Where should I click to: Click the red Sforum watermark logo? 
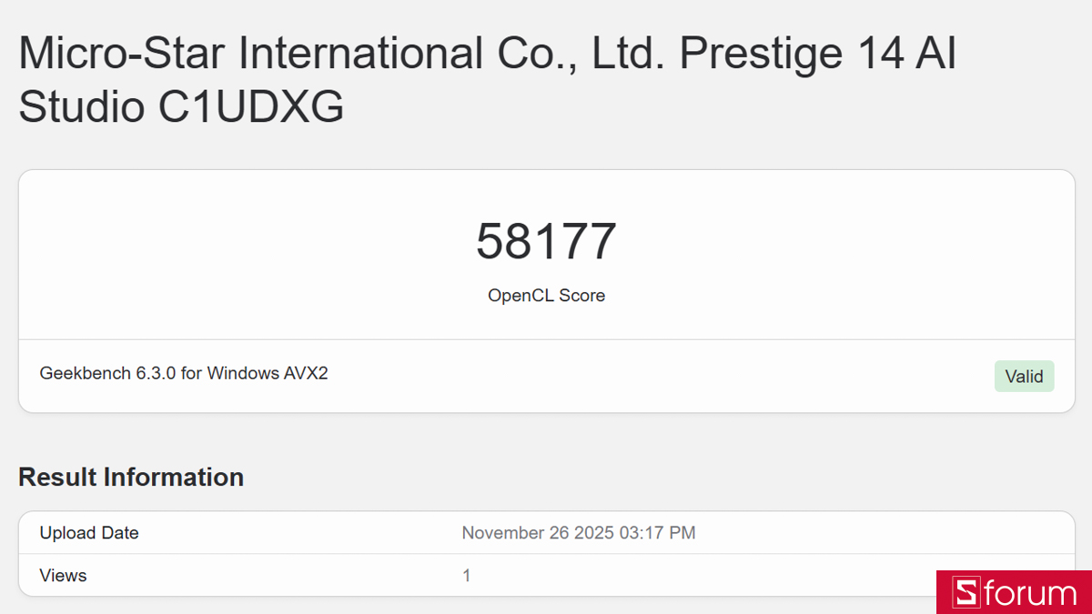pos(1013,593)
